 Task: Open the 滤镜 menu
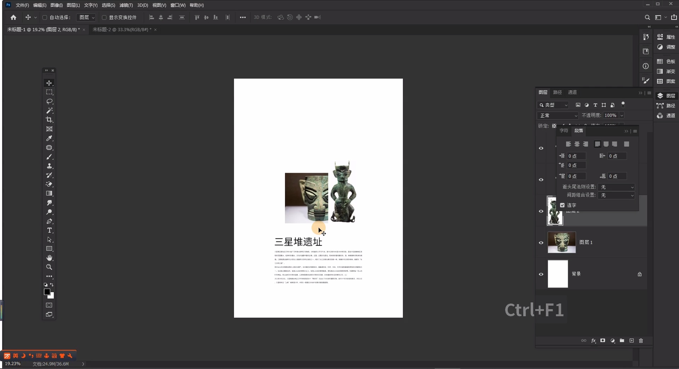[125, 5]
